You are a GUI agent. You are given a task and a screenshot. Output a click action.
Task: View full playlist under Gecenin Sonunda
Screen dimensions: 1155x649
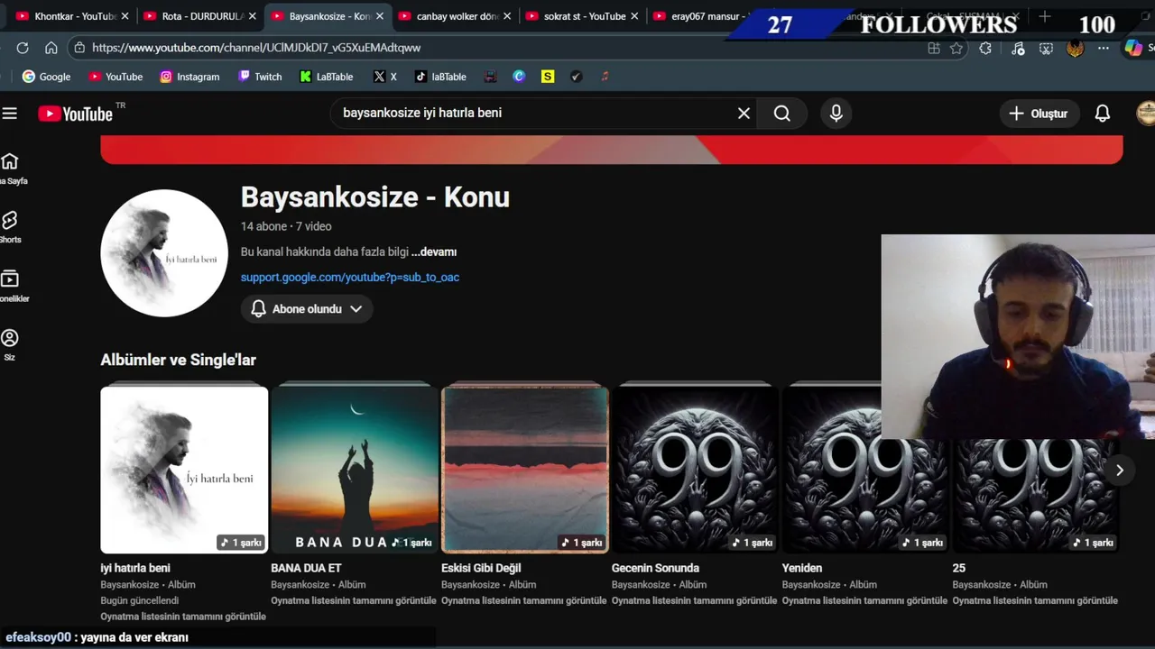(695, 600)
